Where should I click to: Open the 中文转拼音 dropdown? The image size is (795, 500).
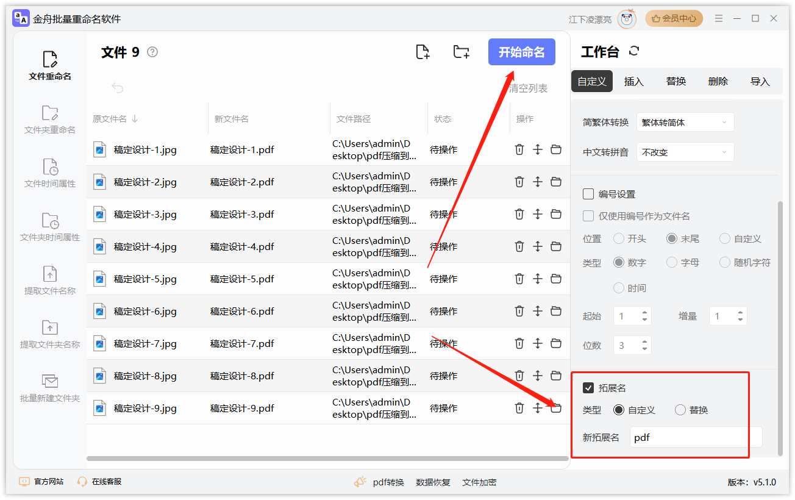(x=685, y=152)
